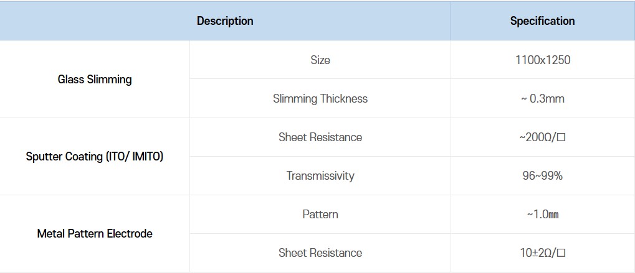Select the 96~99% transmissivity value
This screenshot has height=273, width=635.
pos(542,176)
